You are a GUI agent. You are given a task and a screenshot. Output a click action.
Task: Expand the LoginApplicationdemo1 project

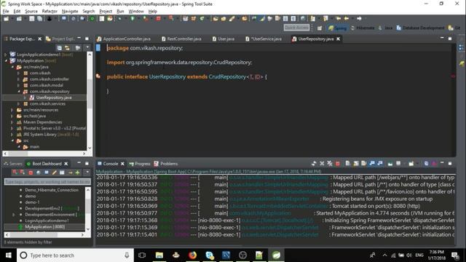(x=6, y=55)
